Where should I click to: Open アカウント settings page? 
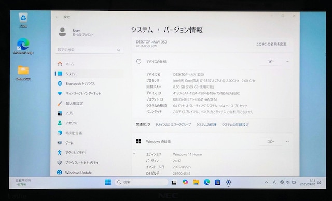click(89, 123)
